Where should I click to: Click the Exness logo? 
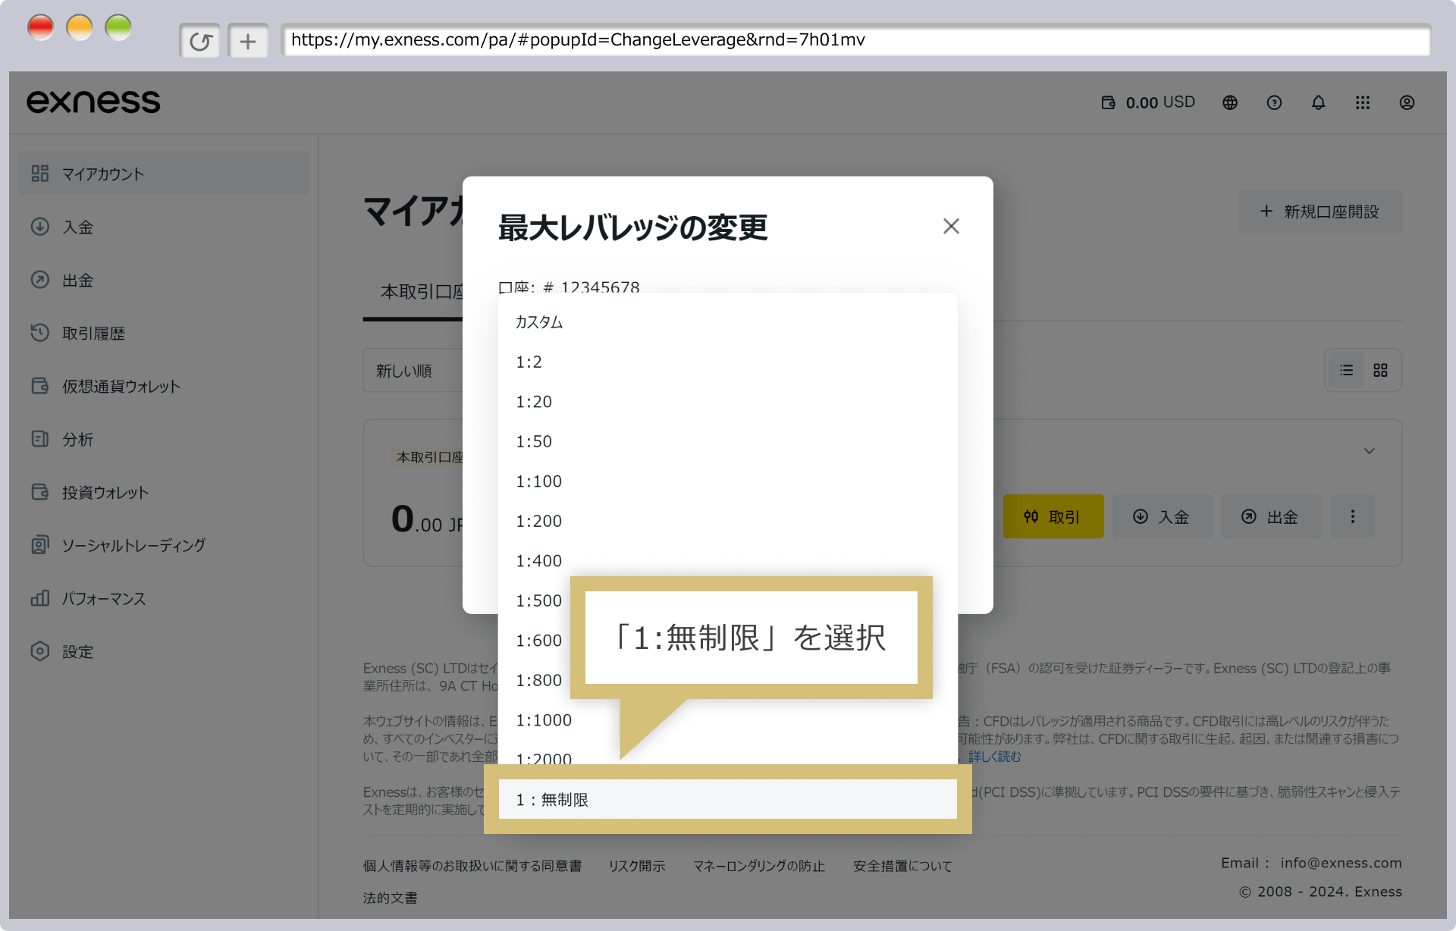(x=93, y=101)
